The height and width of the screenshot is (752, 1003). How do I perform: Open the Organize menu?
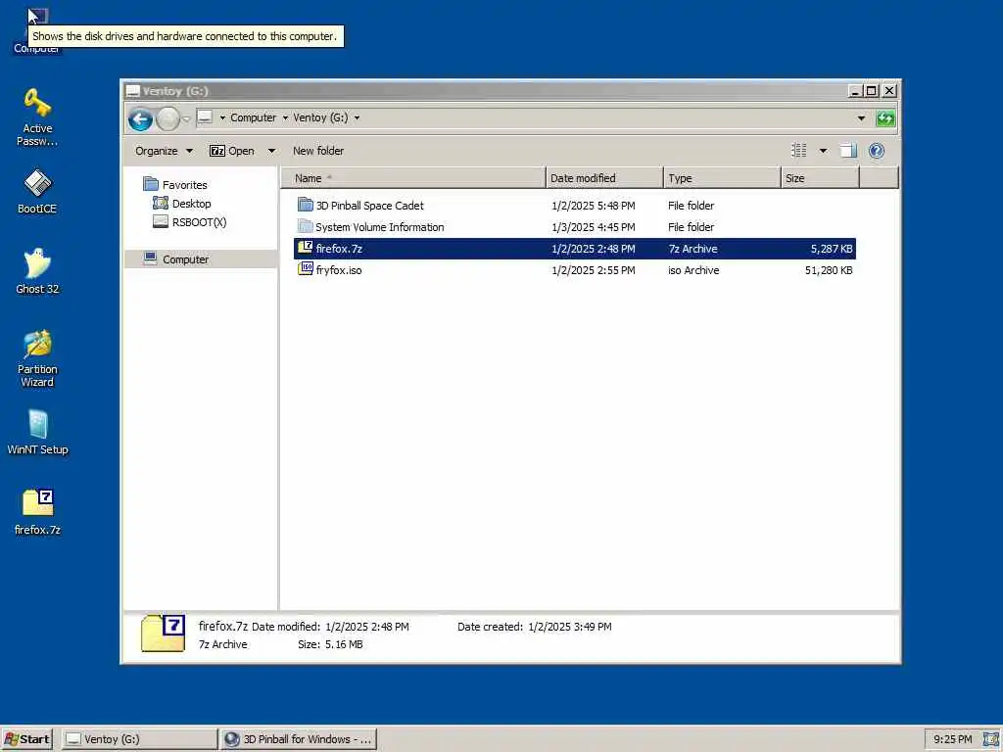pyautogui.click(x=164, y=151)
